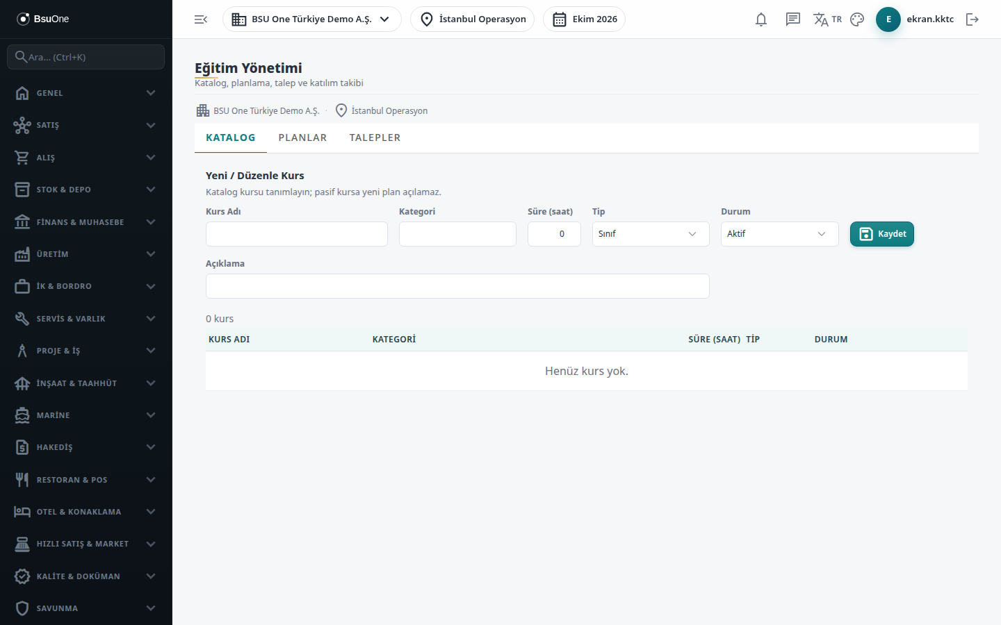Click the BsuOne logo
The width and height of the screenshot is (1001, 625).
coord(43,19)
